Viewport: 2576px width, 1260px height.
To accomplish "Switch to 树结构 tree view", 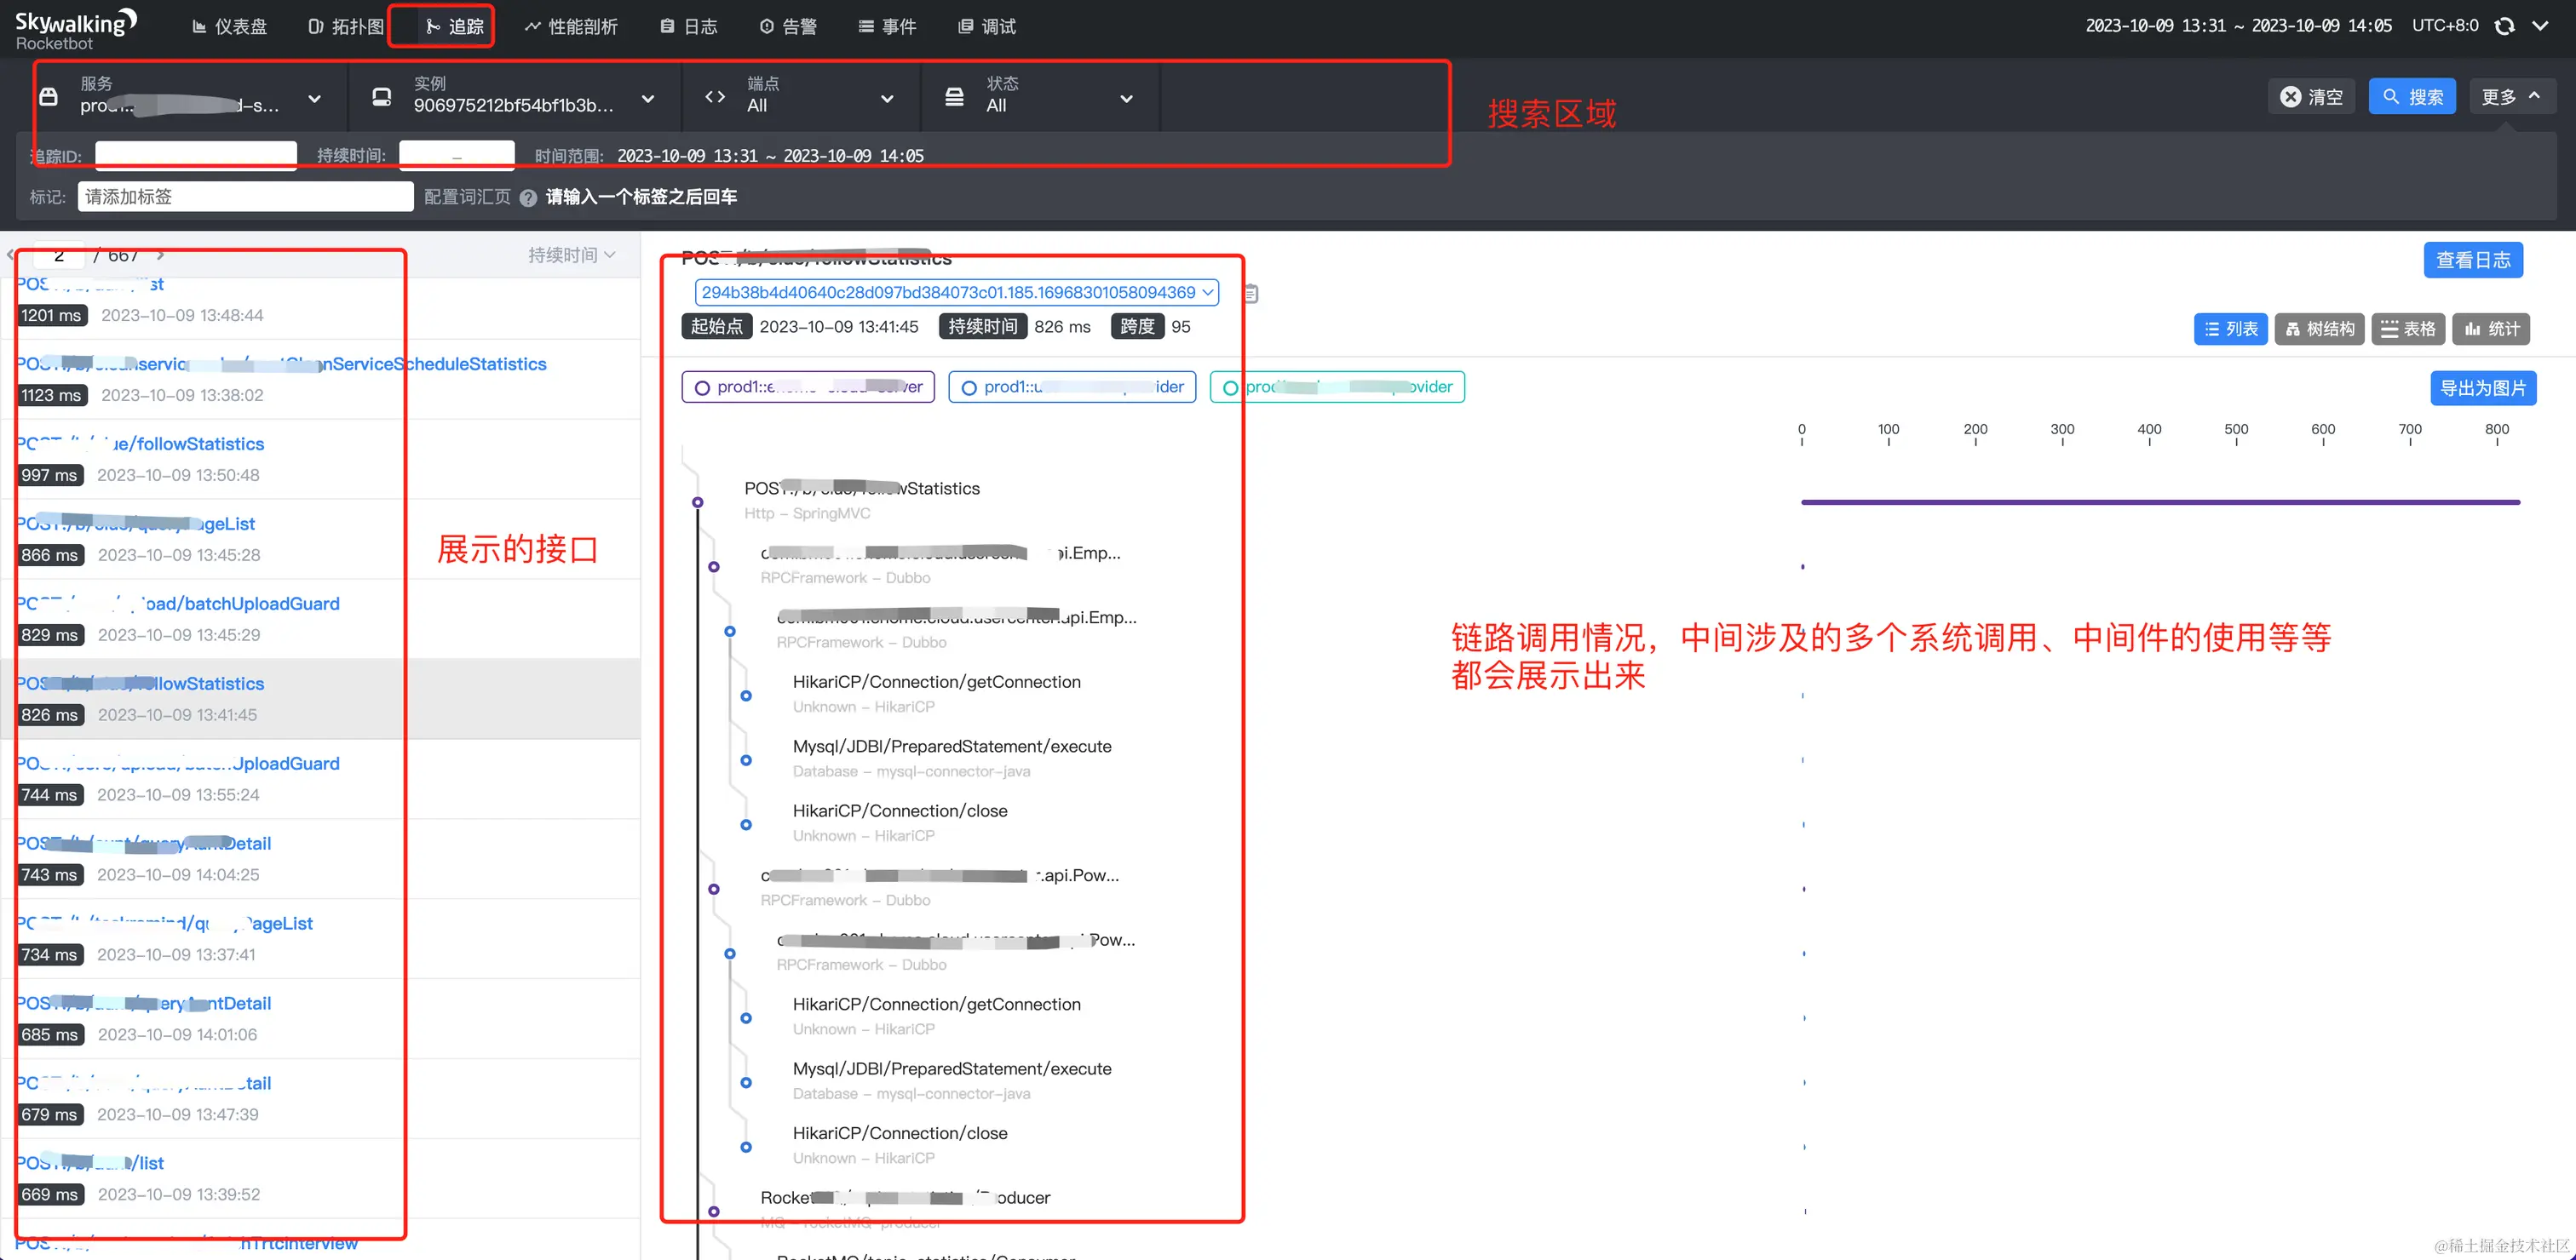I will [2319, 329].
